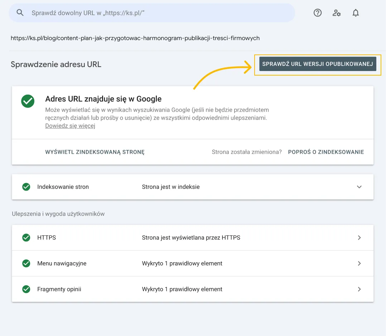The height and width of the screenshot is (336, 386).
Task: Open 'Menu nawigacyjne' row arrow
Action: [359, 263]
